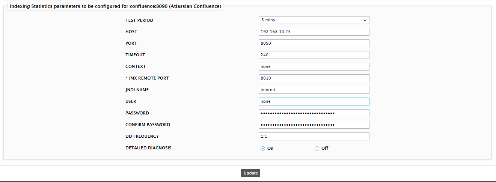Click the HOST label text
Screen dimensions: 496x182
click(x=131, y=32)
